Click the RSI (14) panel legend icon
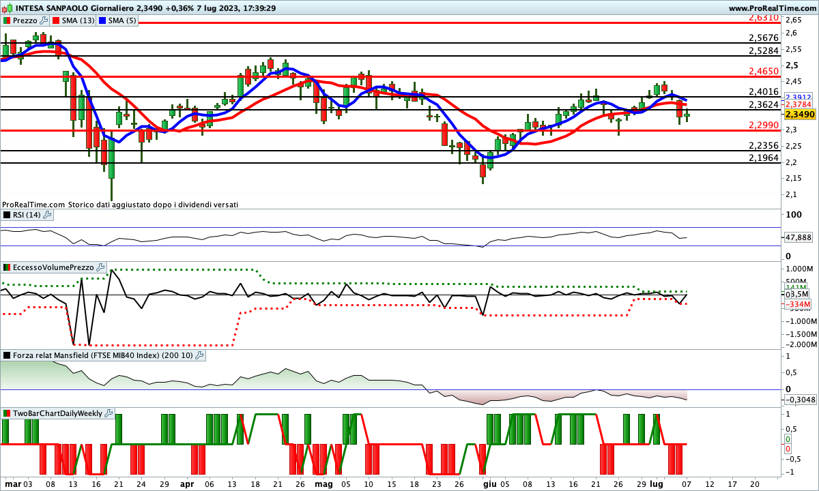 click(7, 215)
